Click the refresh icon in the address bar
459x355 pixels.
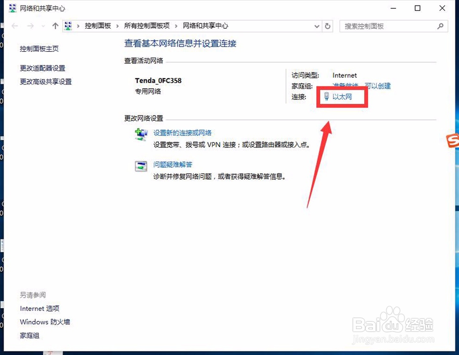pyautogui.click(x=328, y=26)
